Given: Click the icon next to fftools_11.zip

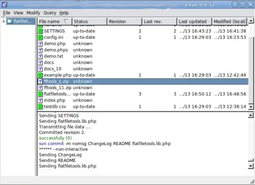Looking at the screenshot, I should 40,88.
